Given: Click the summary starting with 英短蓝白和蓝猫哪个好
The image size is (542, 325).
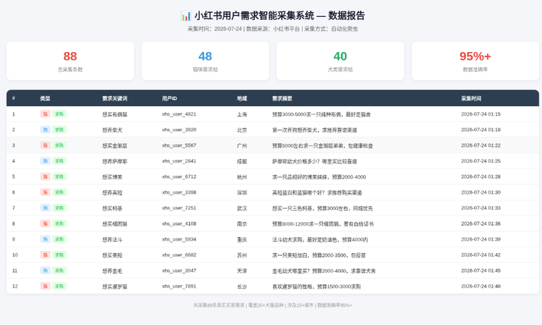Looking at the screenshot, I should click(x=317, y=193).
